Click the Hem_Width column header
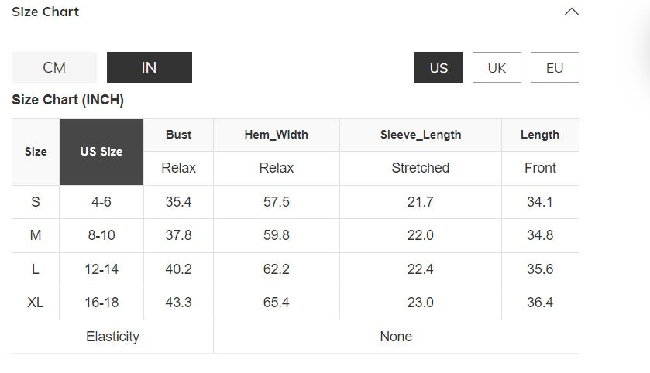The image size is (650, 373). [277, 135]
